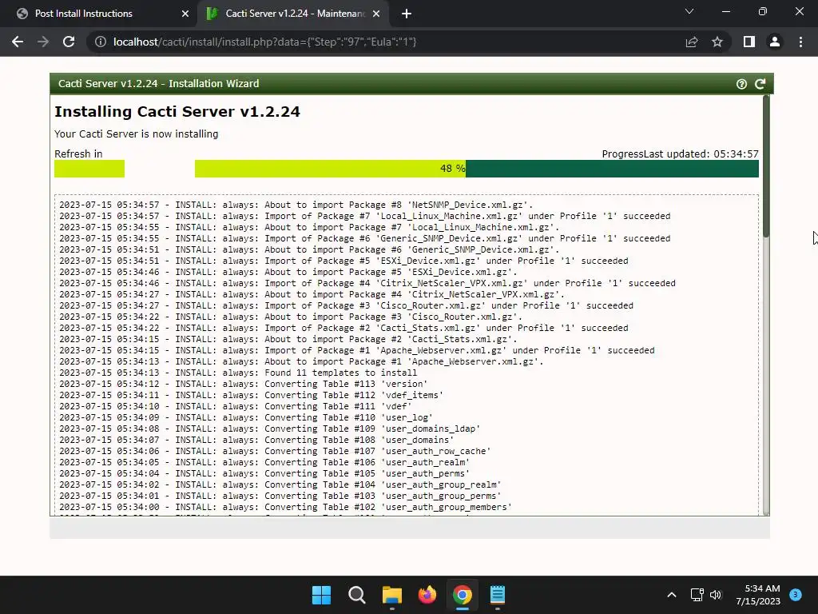Screen dimensions: 818x614
Task: Click the 48 % install progress bar
Action: click(x=477, y=169)
